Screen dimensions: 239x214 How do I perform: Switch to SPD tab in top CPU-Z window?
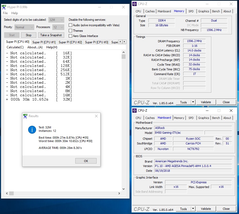[x=191, y=11]
